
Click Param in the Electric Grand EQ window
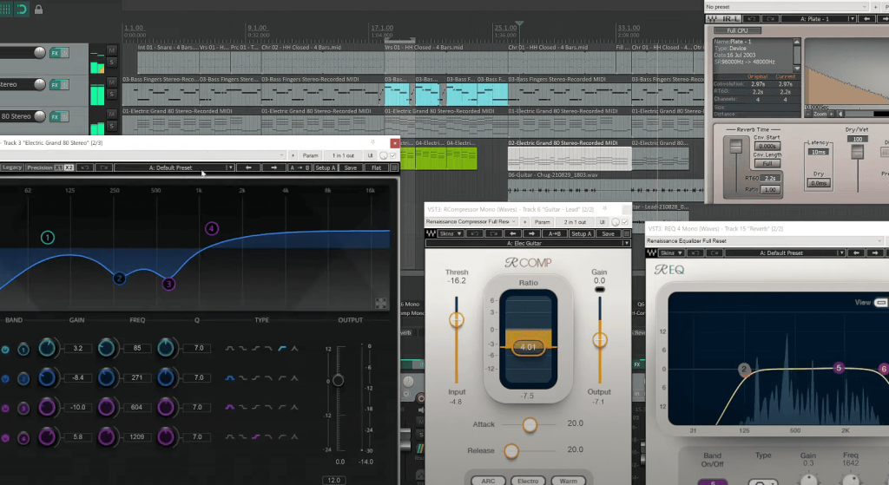310,155
